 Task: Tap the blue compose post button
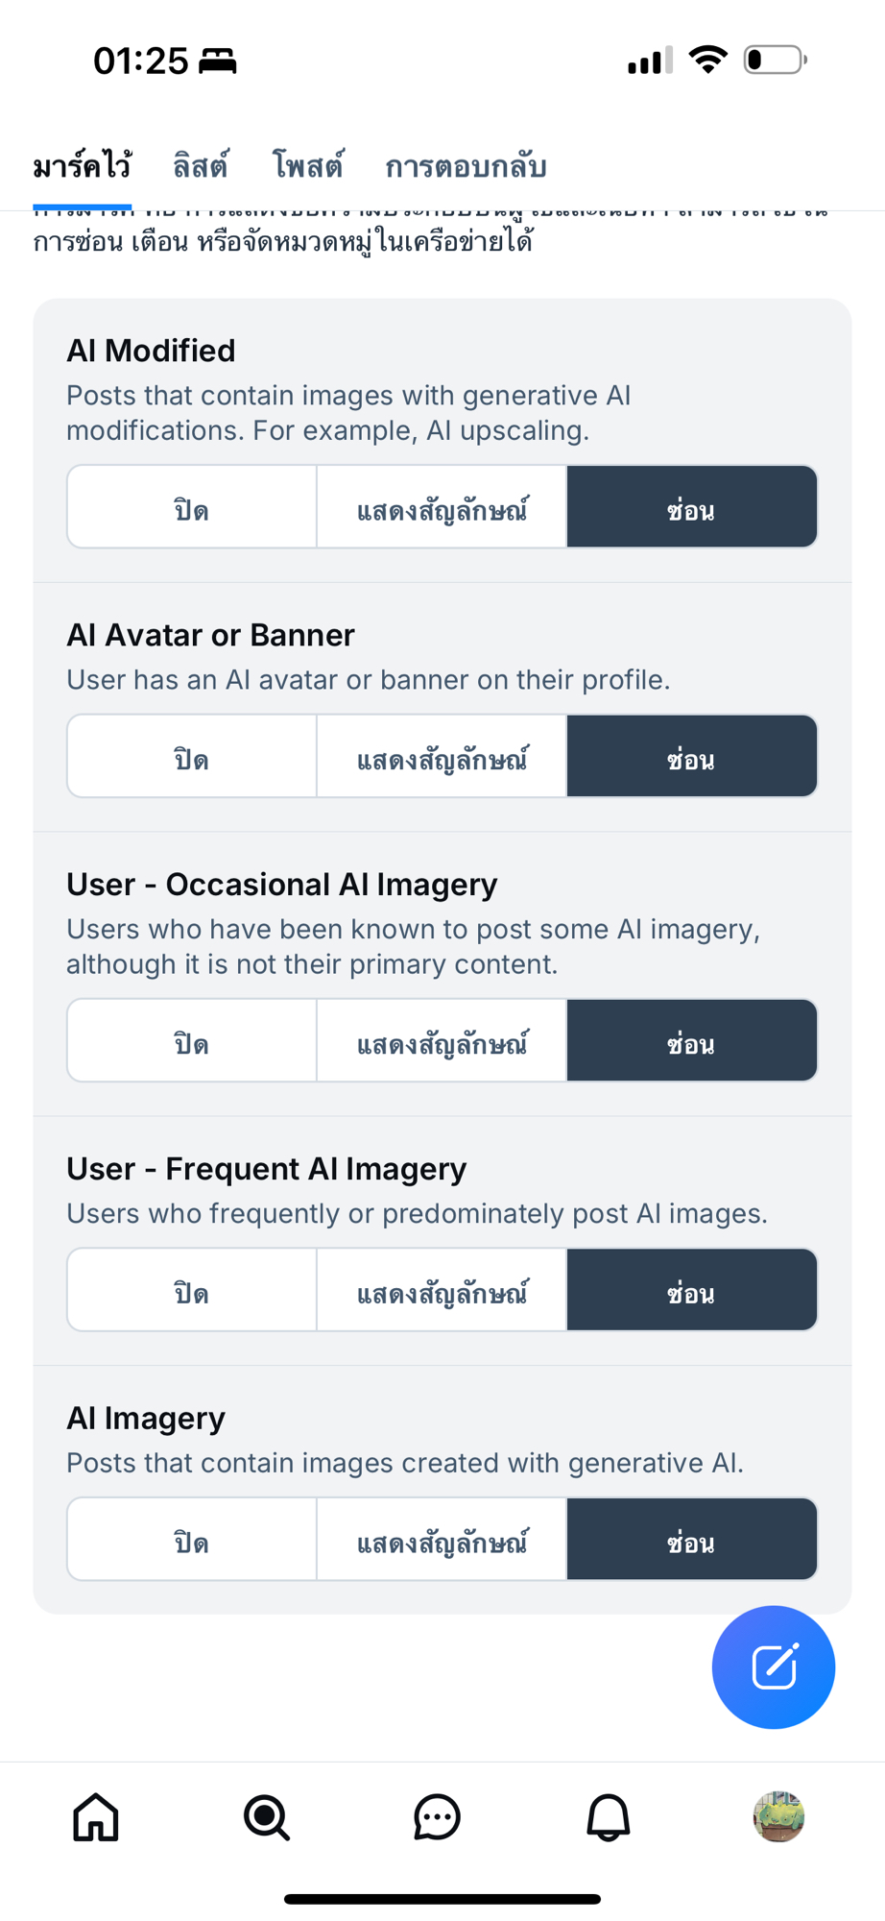773,1666
